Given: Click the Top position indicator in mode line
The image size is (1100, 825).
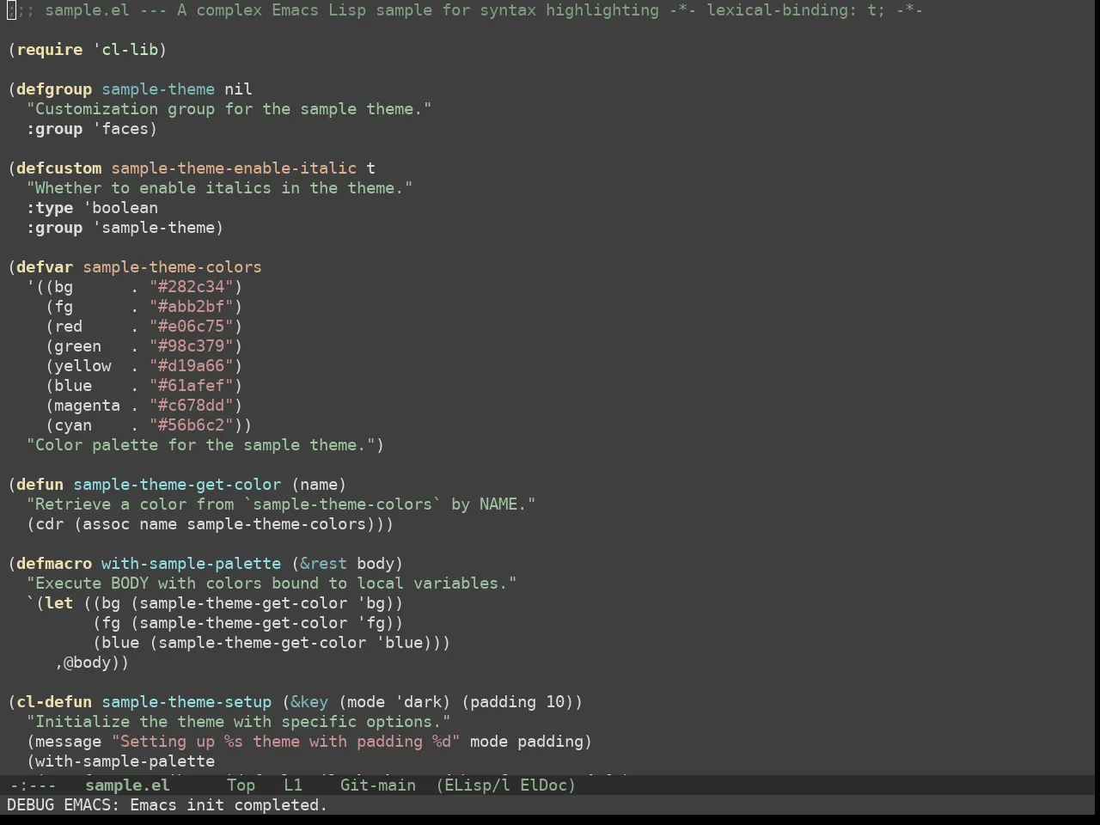Looking at the screenshot, I should click(x=241, y=785).
